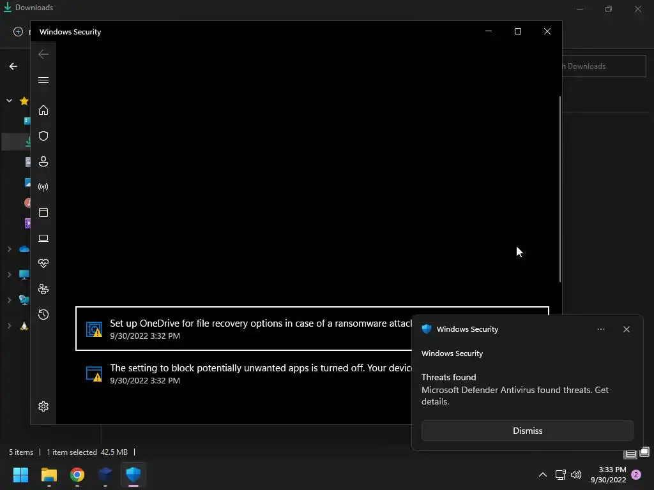Open Family options icon in sidebar

(x=43, y=289)
